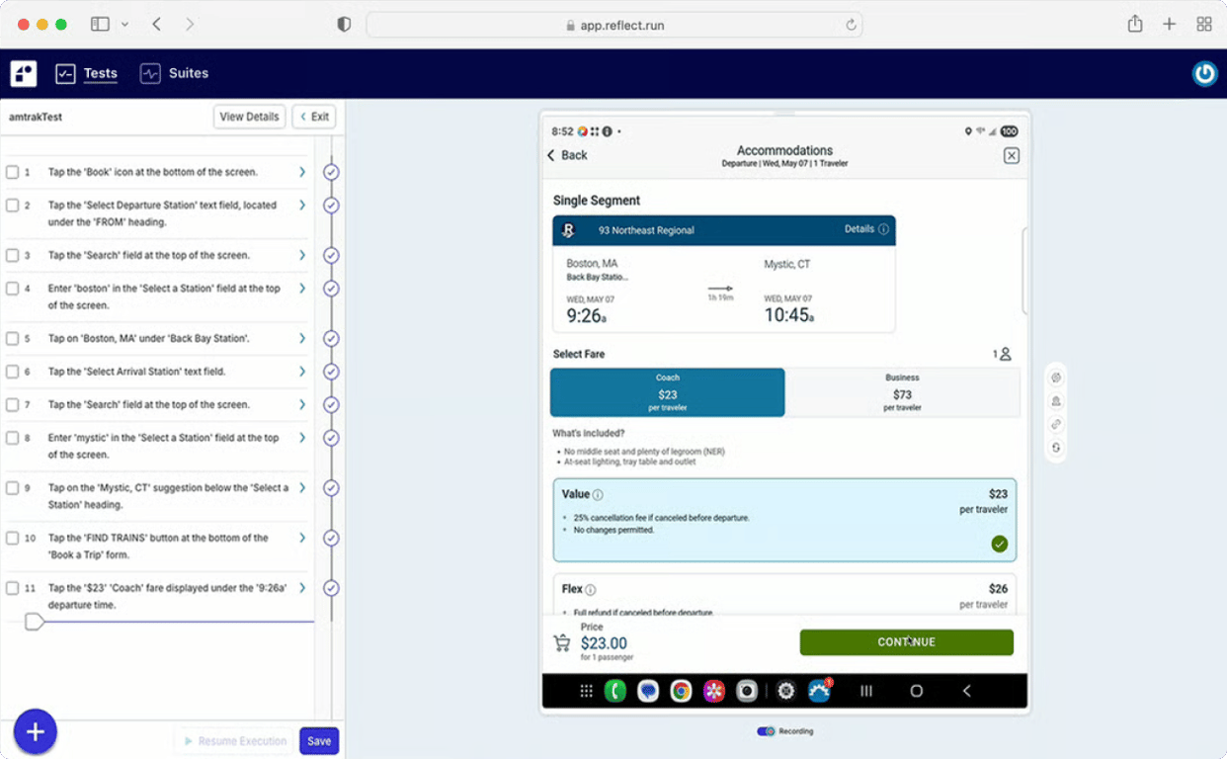Open the Phone app in taskbar
This screenshot has width=1227, height=759.
click(x=615, y=692)
